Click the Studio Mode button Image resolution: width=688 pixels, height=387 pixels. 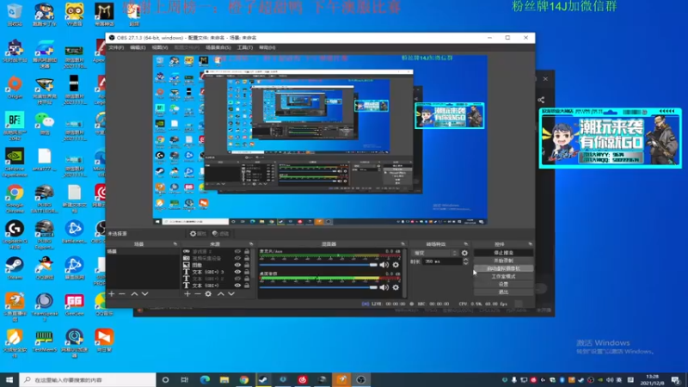(x=503, y=276)
